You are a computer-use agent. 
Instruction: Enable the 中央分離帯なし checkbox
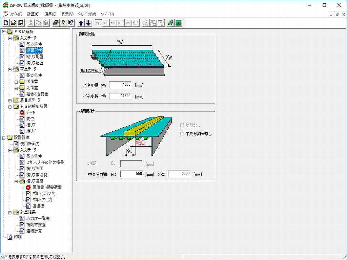(x=182, y=134)
